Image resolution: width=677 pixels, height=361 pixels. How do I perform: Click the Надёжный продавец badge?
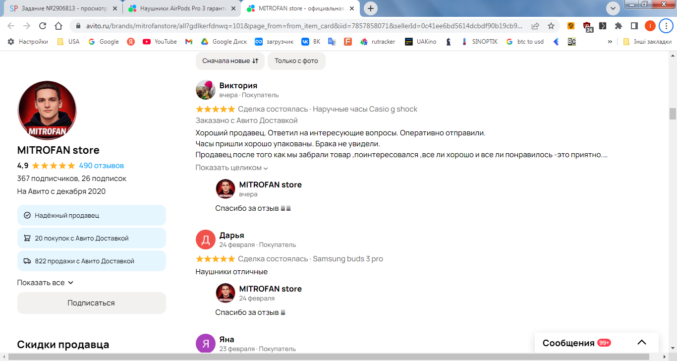coord(91,216)
